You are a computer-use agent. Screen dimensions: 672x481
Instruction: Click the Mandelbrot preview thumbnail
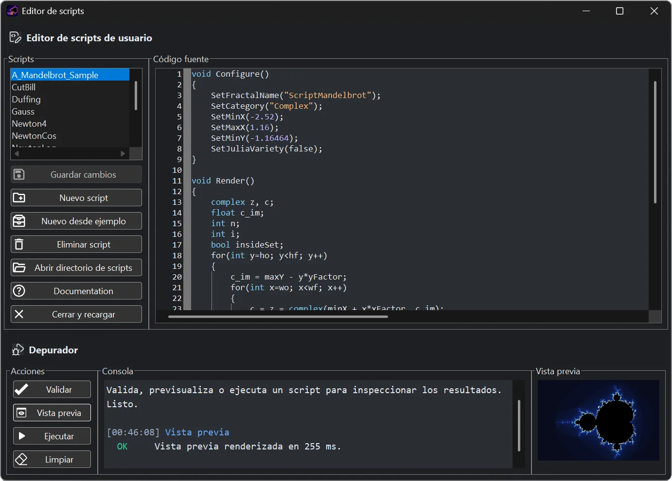pyautogui.click(x=599, y=420)
